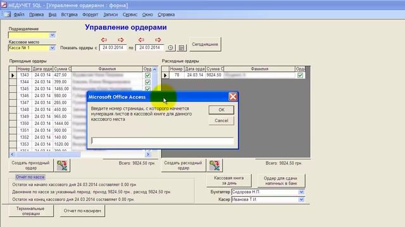Click Номер column header in incoming orders
405x227 pixels.
click(24, 69)
